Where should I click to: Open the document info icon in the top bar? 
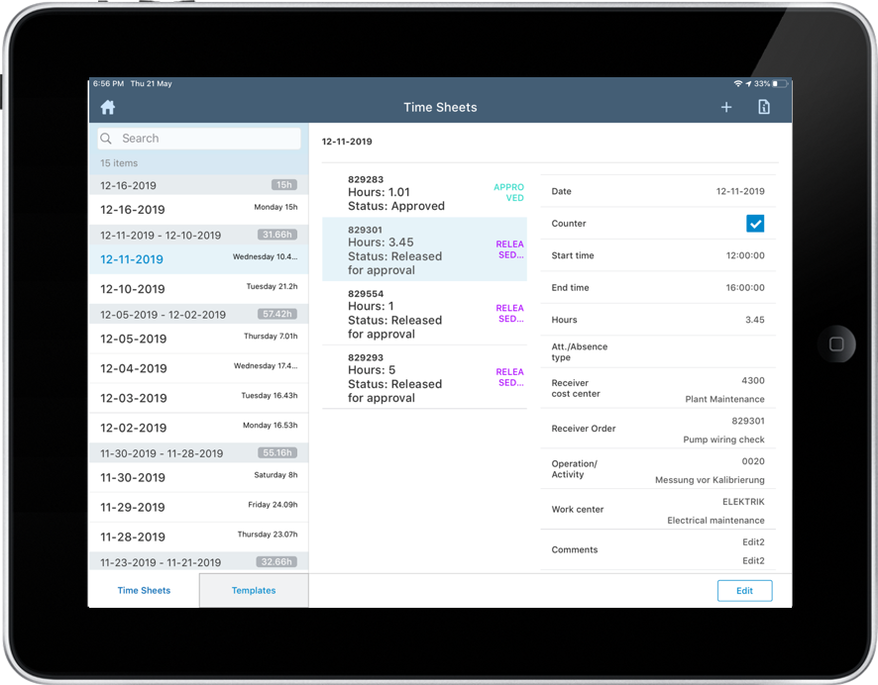pyautogui.click(x=764, y=106)
